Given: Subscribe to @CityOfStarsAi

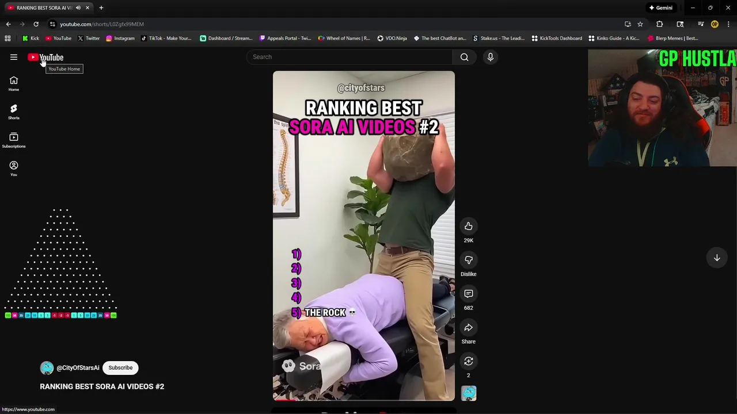Looking at the screenshot, I should [120, 367].
